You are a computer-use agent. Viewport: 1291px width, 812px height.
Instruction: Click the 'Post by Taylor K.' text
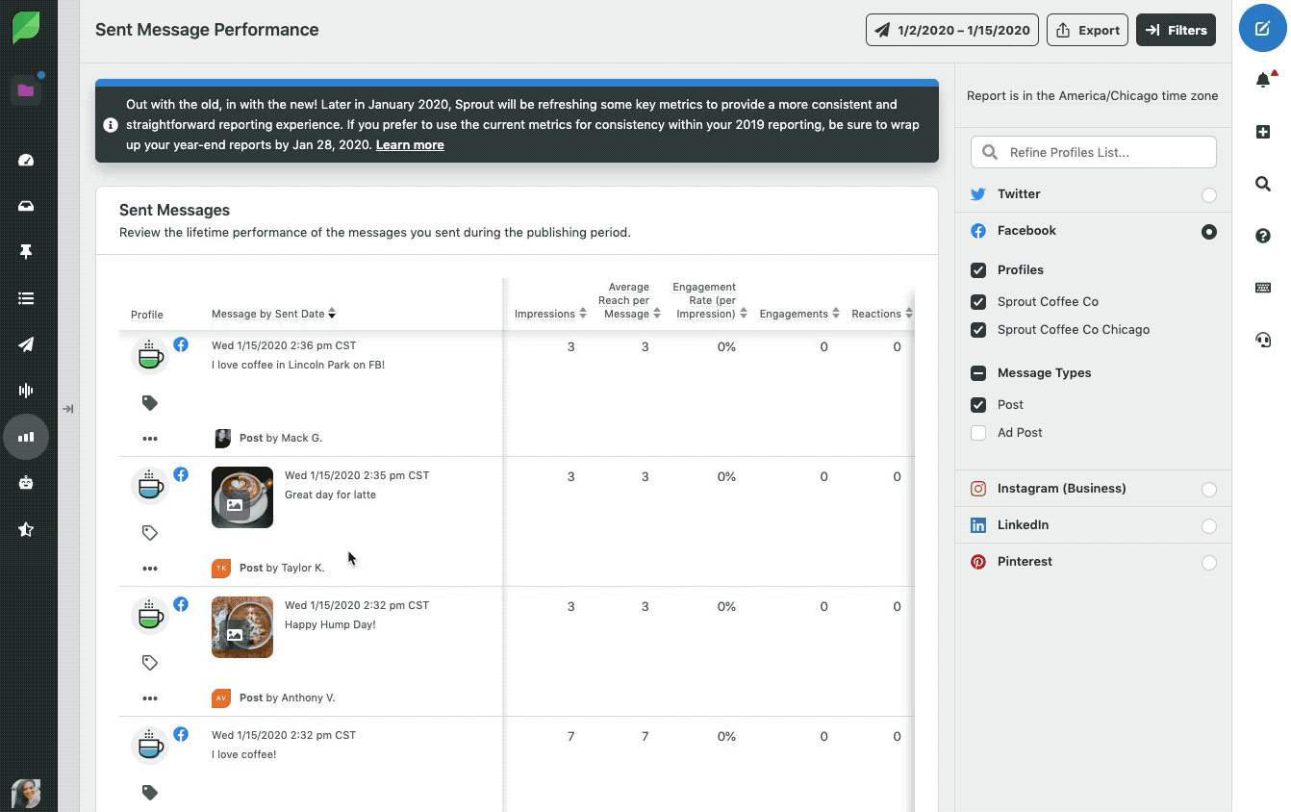click(282, 568)
